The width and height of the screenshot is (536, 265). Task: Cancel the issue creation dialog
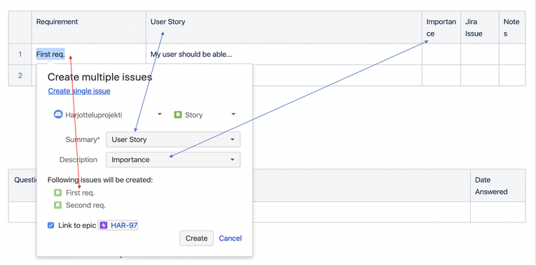pyautogui.click(x=231, y=238)
